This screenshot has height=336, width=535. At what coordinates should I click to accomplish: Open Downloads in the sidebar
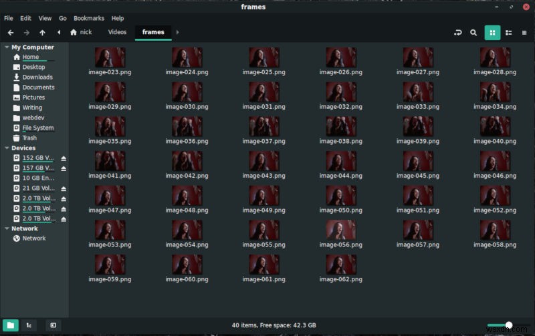[37, 77]
